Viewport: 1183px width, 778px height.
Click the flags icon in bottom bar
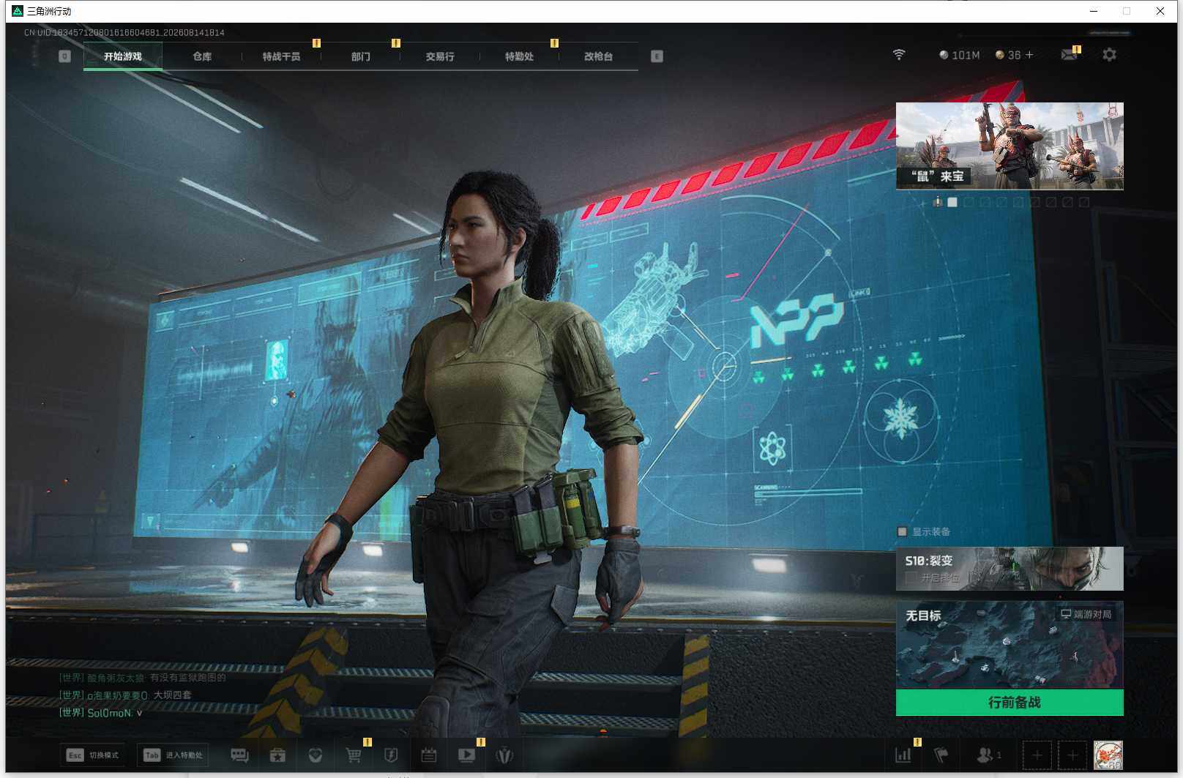point(941,755)
